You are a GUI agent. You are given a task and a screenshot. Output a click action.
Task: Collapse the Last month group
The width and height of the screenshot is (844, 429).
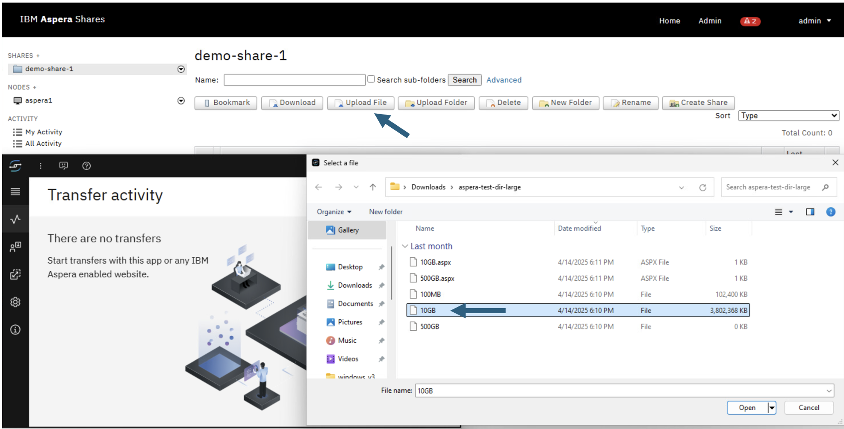pos(405,246)
